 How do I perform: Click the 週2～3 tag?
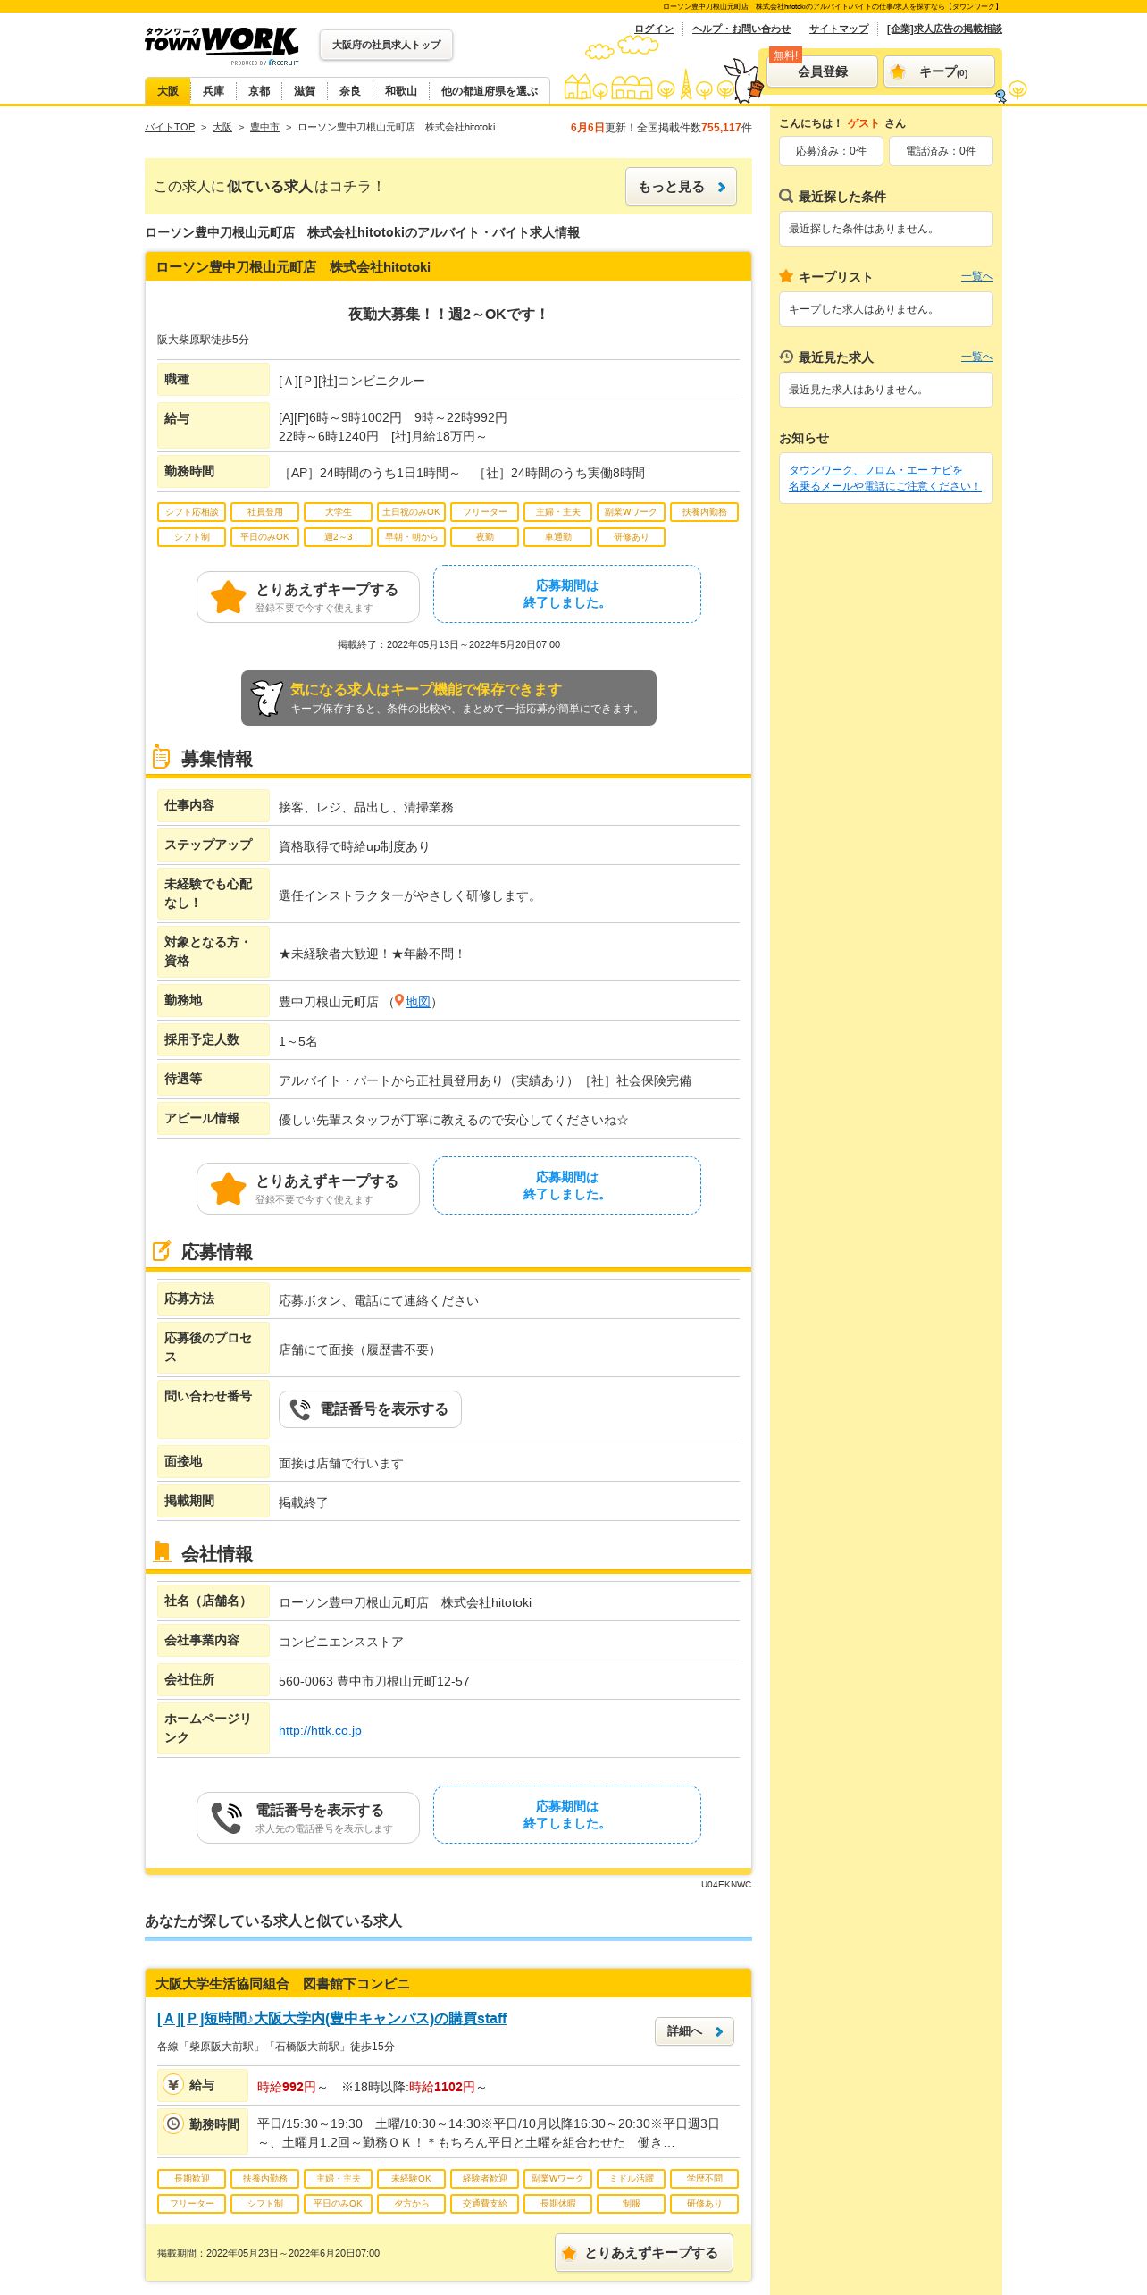tap(339, 537)
